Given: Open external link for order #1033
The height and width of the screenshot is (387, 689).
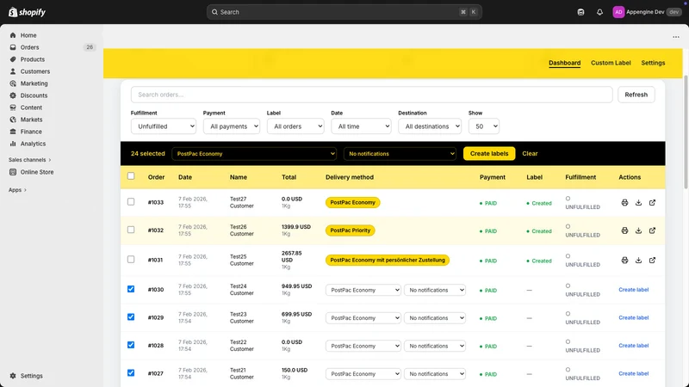Looking at the screenshot, I should 652,202.
